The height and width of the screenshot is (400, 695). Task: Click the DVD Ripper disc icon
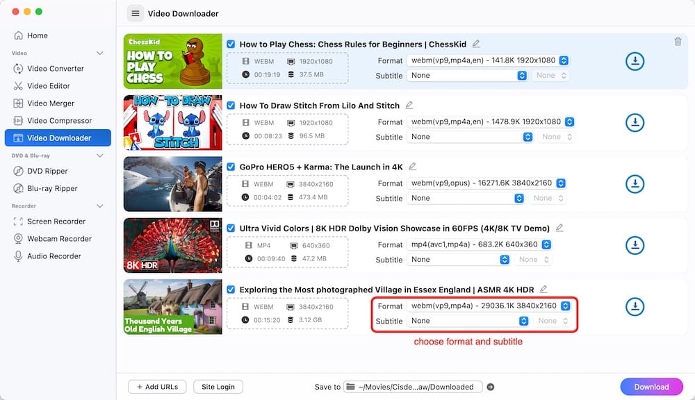click(x=18, y=171)
